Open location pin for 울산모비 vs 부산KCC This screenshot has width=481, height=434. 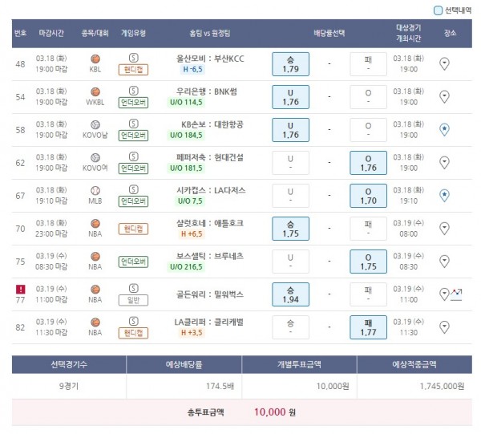[x=445, y=63]
